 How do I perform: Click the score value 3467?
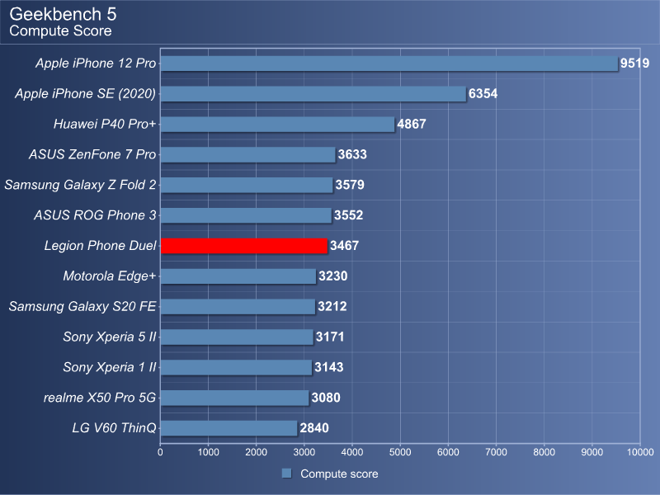(344, 245)
